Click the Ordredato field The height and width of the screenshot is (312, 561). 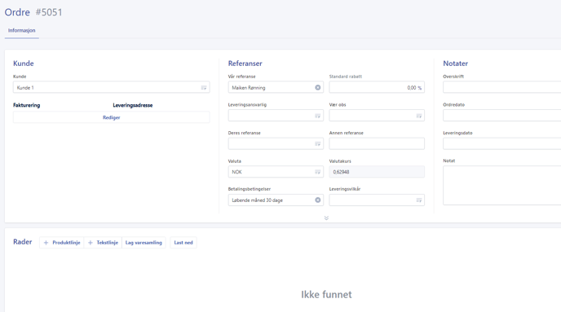pos(502,116)
